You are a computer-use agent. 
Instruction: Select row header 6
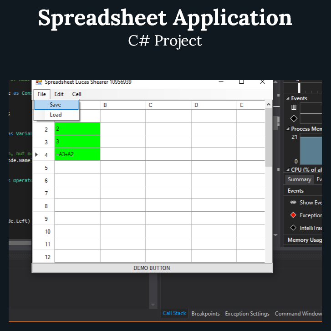44,180
